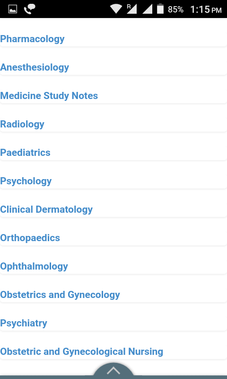Tap the roaming signal strength icon
Image resolution: width=227 pixels, height=379 pixels.
[132, 9]
